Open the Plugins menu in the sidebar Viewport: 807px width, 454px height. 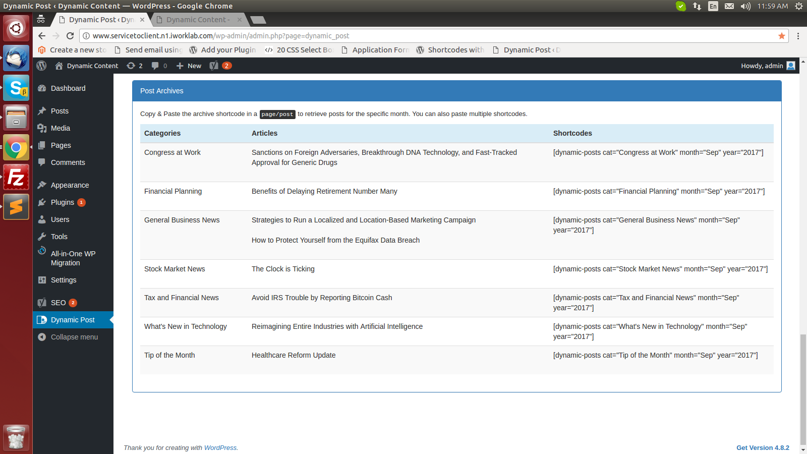pos(62,202)
